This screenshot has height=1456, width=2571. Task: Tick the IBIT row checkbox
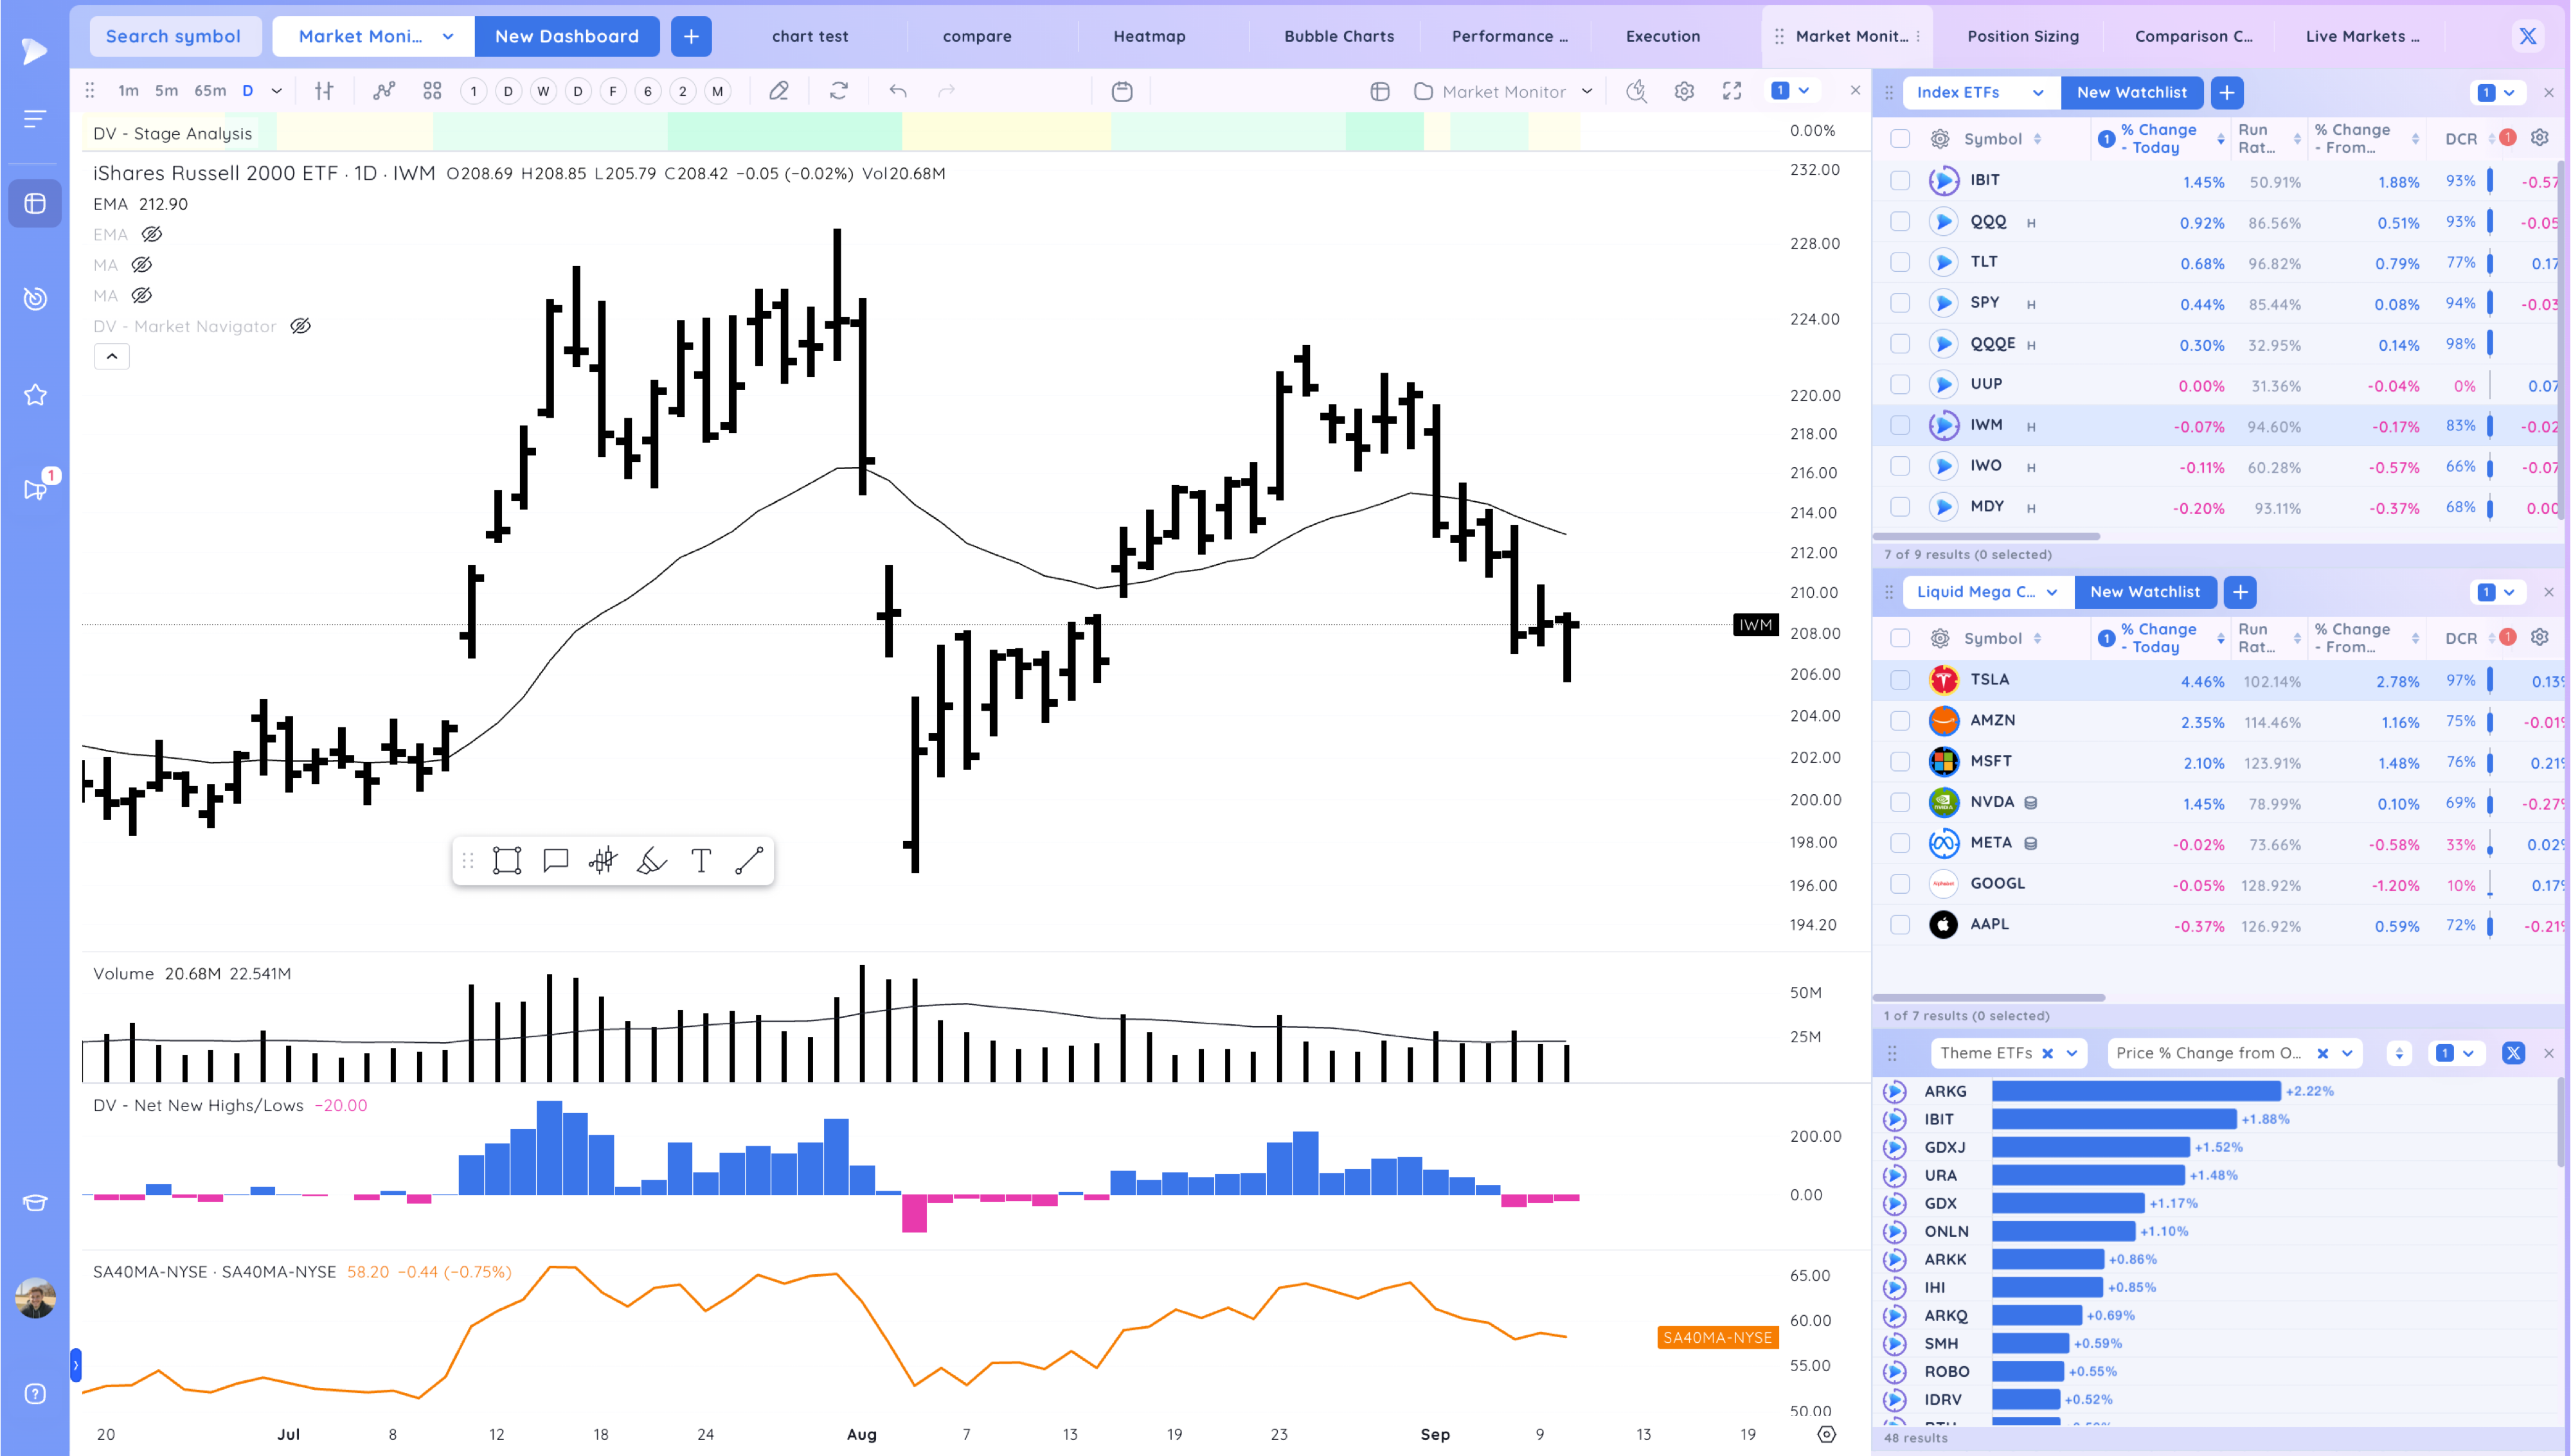[x=1900, y=181]
